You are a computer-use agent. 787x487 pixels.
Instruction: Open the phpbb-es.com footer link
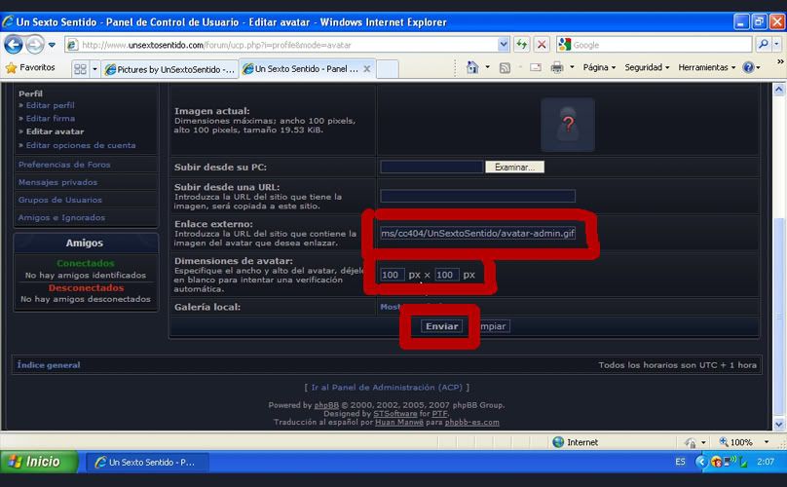click(x=471, y=423)
